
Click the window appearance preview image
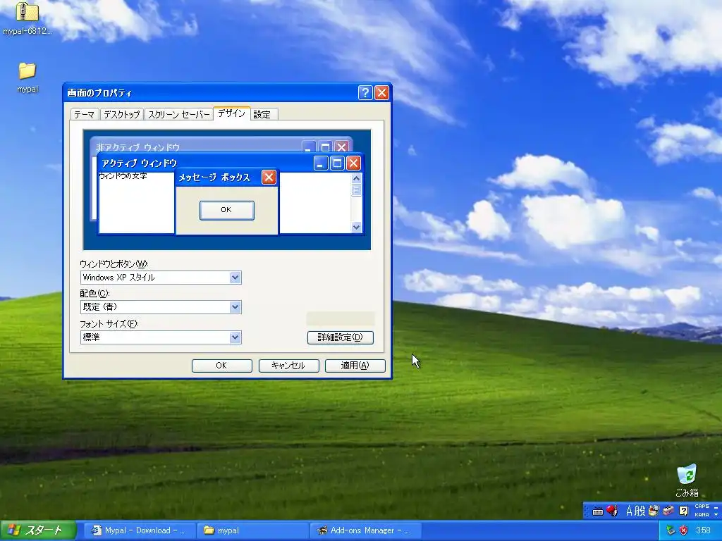226,189
